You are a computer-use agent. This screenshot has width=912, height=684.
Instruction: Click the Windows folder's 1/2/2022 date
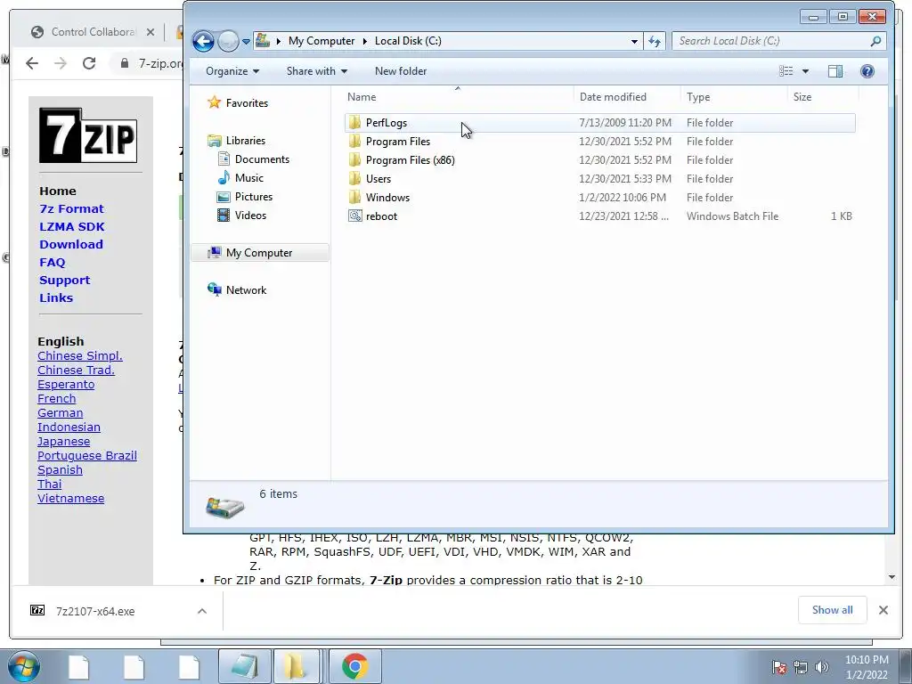click(x=623, y=197)
